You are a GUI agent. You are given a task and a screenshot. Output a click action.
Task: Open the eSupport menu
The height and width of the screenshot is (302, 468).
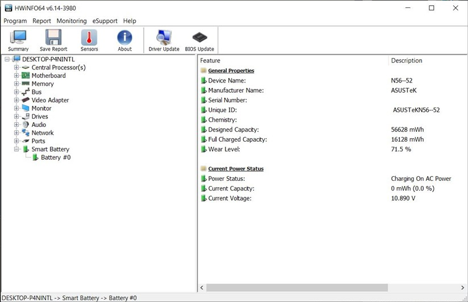(105, 21)
